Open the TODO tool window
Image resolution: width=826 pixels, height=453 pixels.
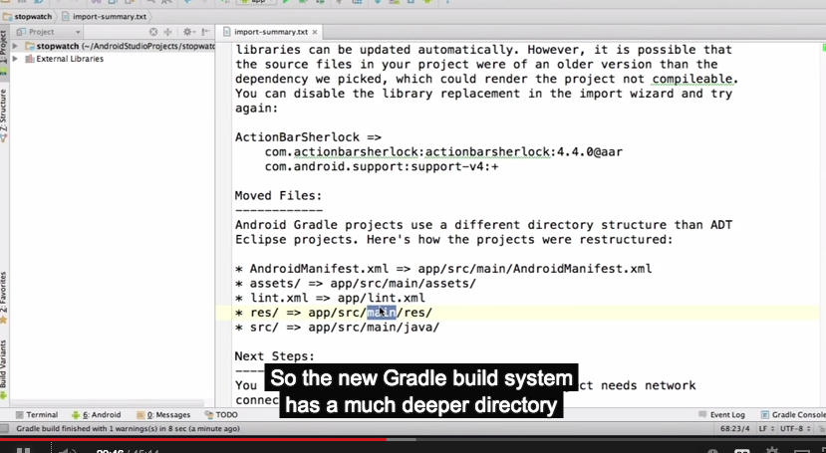point(221,414)
